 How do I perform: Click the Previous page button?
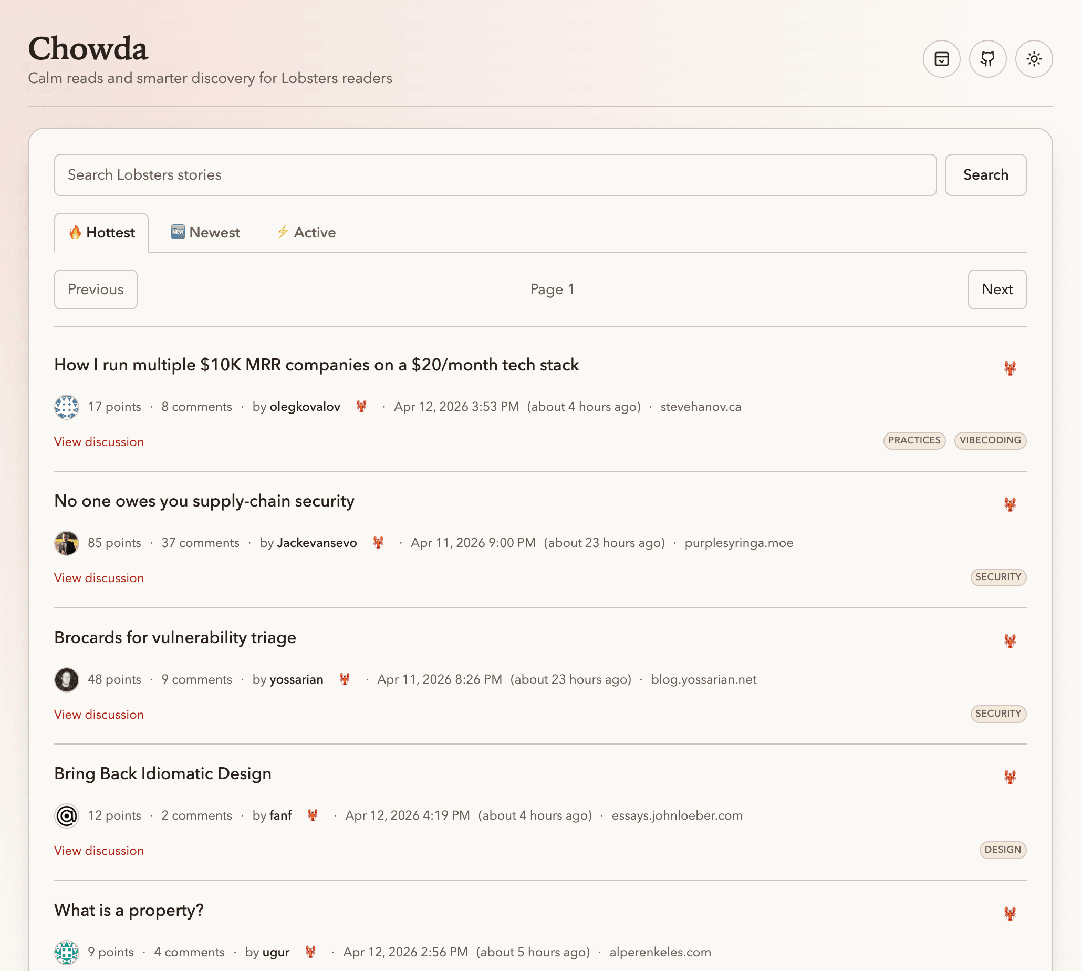96,289
